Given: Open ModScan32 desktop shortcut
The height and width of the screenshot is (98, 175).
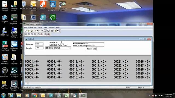Looking at the screenshot, I should pyautogui.click(x=62, y=6).
